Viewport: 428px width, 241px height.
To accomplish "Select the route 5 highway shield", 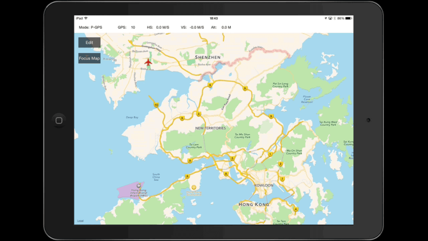I will pyautogui.click(x=232, y=158).
